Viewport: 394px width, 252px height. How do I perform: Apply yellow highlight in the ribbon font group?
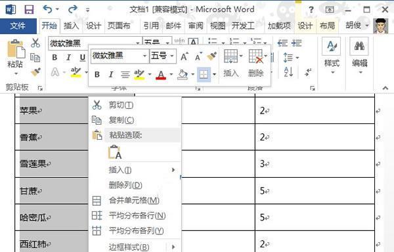pyautogui.click(x=76, y=72)
